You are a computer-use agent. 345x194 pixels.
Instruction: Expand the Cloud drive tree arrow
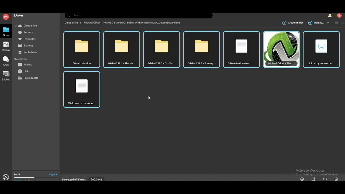click(16, 26)
